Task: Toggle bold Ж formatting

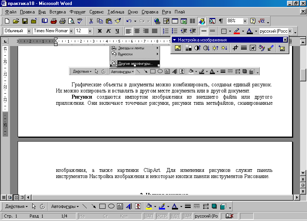Action: (100, 31)
